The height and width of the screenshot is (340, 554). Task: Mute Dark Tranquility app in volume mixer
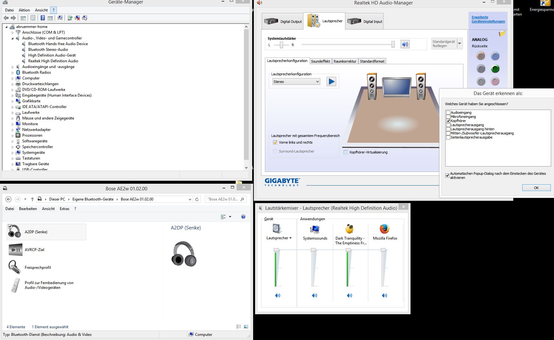[350, 296]
